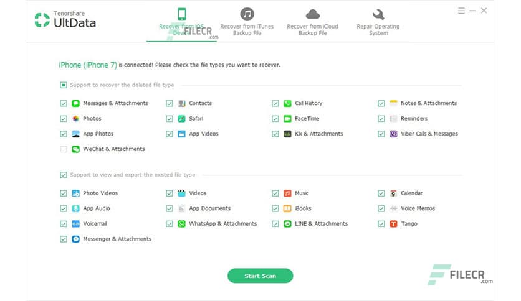
Task: Switch to Recover from iTunes Backup File tab
Action: pyautogui.click(x=247, y=22)
